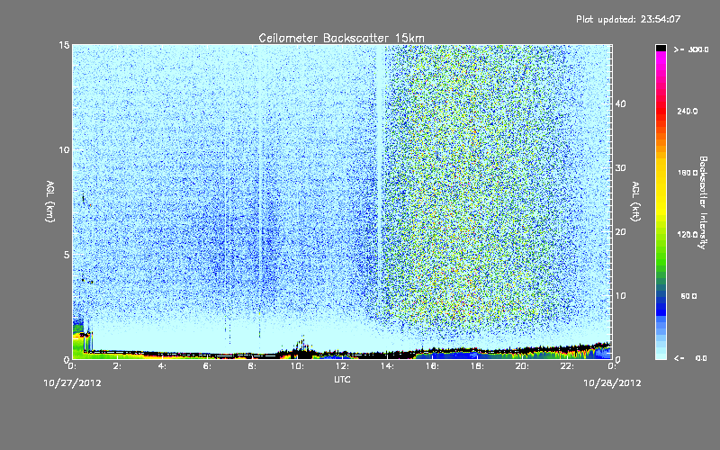This screenshot has height=450, width=720.
Task: Click the end date '10/28/2012'
Action: tap(612, 383)
